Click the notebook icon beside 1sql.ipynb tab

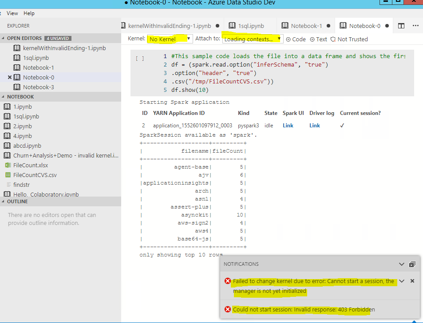point(231,26)
